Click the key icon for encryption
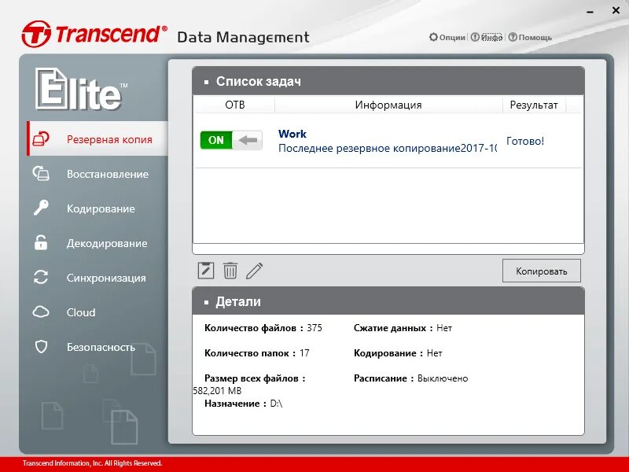This screenshot has width=629, height=472. coord(41,208)
